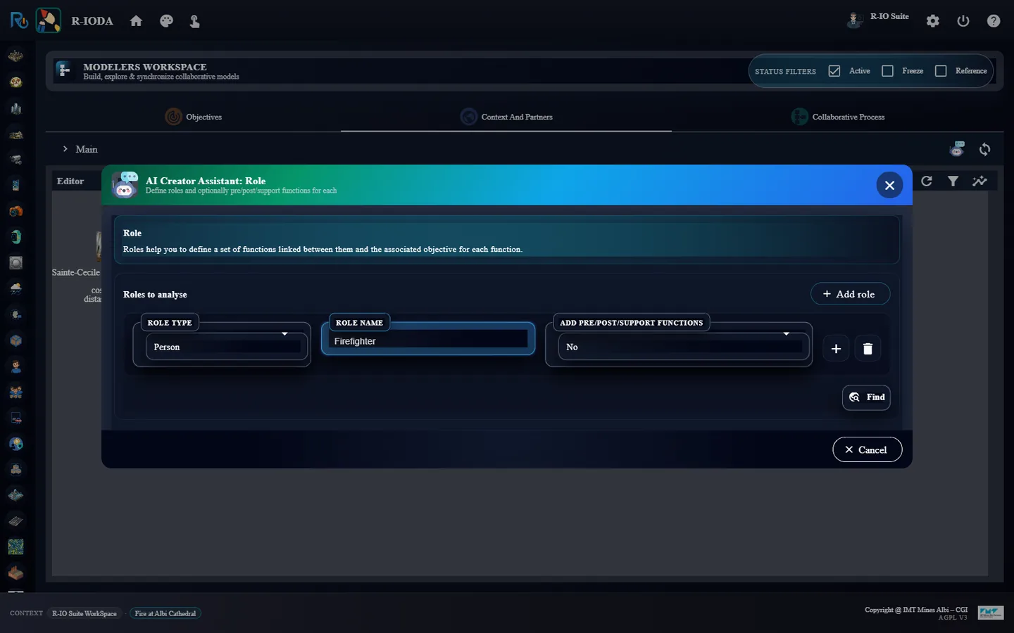This screenshot has height=633, width=1014.
Task: Switch to the Objectives tab
Action: [194, 117]
